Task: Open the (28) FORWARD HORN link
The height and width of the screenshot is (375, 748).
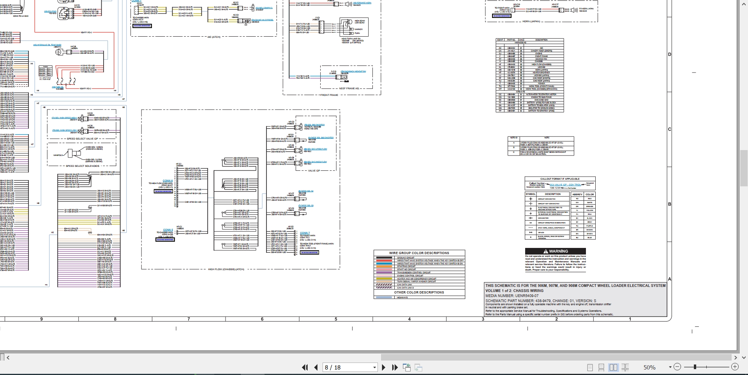Action: tap(362, 3)
